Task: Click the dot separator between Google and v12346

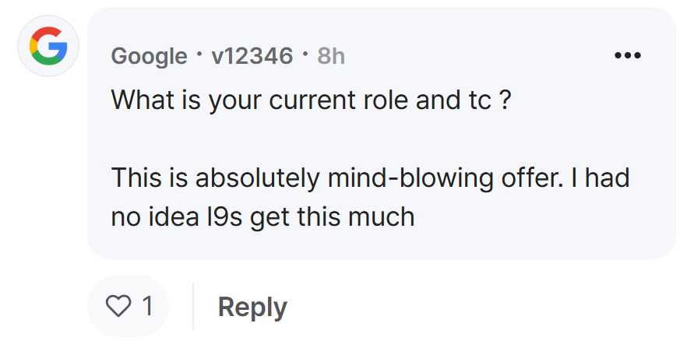Action: pyautogui.click(x=199, y=54)
